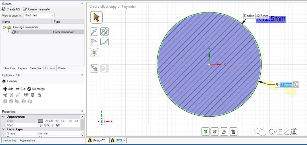
Task: Open the View groups in Root Part dropdown
Action: pos(39,15)
